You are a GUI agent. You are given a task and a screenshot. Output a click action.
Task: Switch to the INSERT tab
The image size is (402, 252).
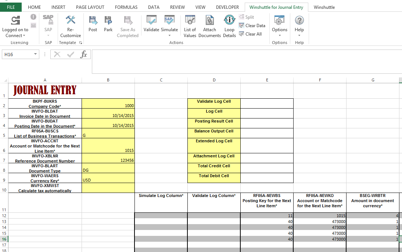58,7
